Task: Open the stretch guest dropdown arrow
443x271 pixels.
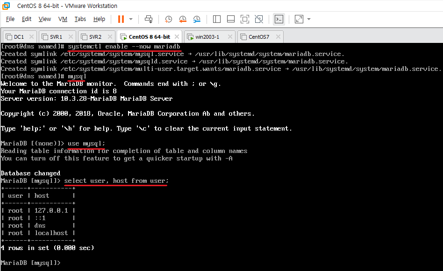Action: [309, 19]
